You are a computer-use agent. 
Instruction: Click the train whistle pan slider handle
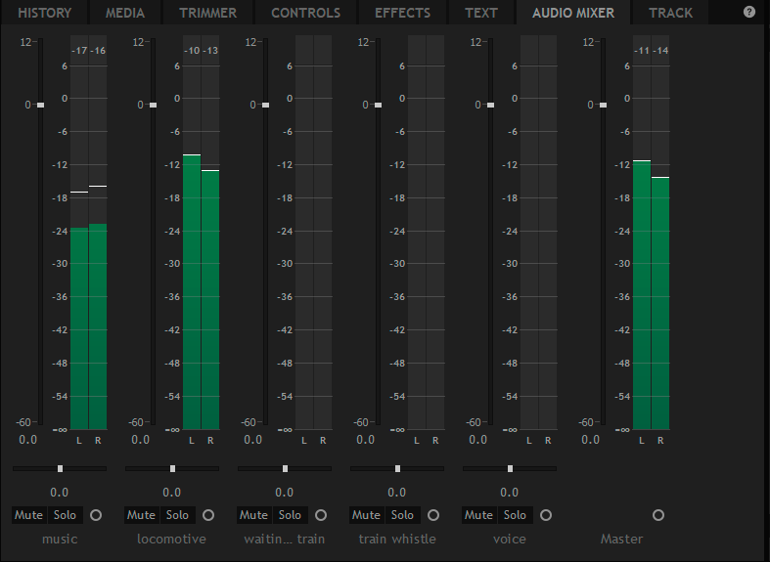tap(397, 469)
